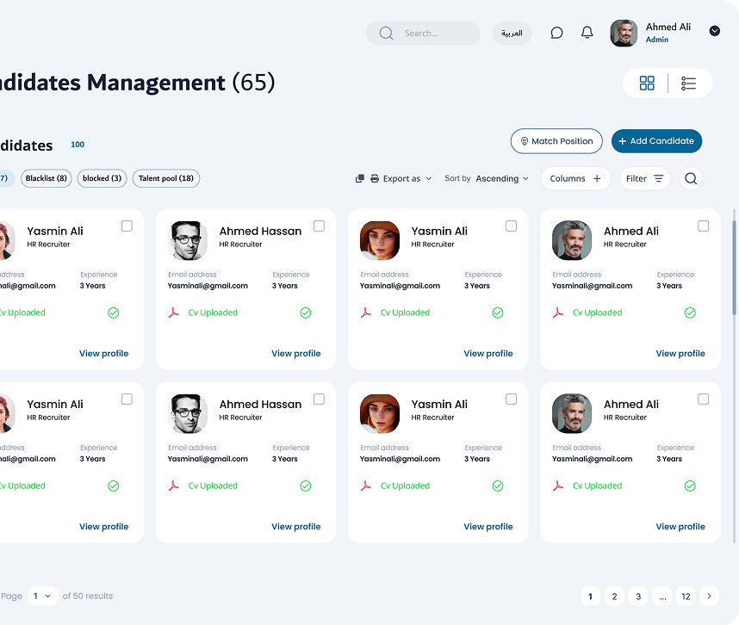
Task: Open the notifications bell
Action: click(587, 33)
